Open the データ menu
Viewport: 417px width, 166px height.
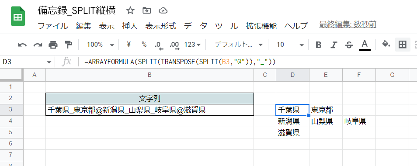(195, 26)
